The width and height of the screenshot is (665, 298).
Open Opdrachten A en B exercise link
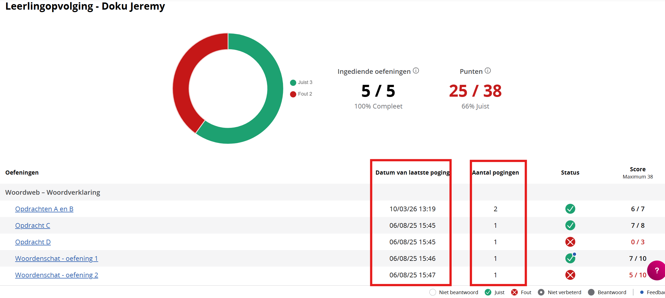coord(44,209)
